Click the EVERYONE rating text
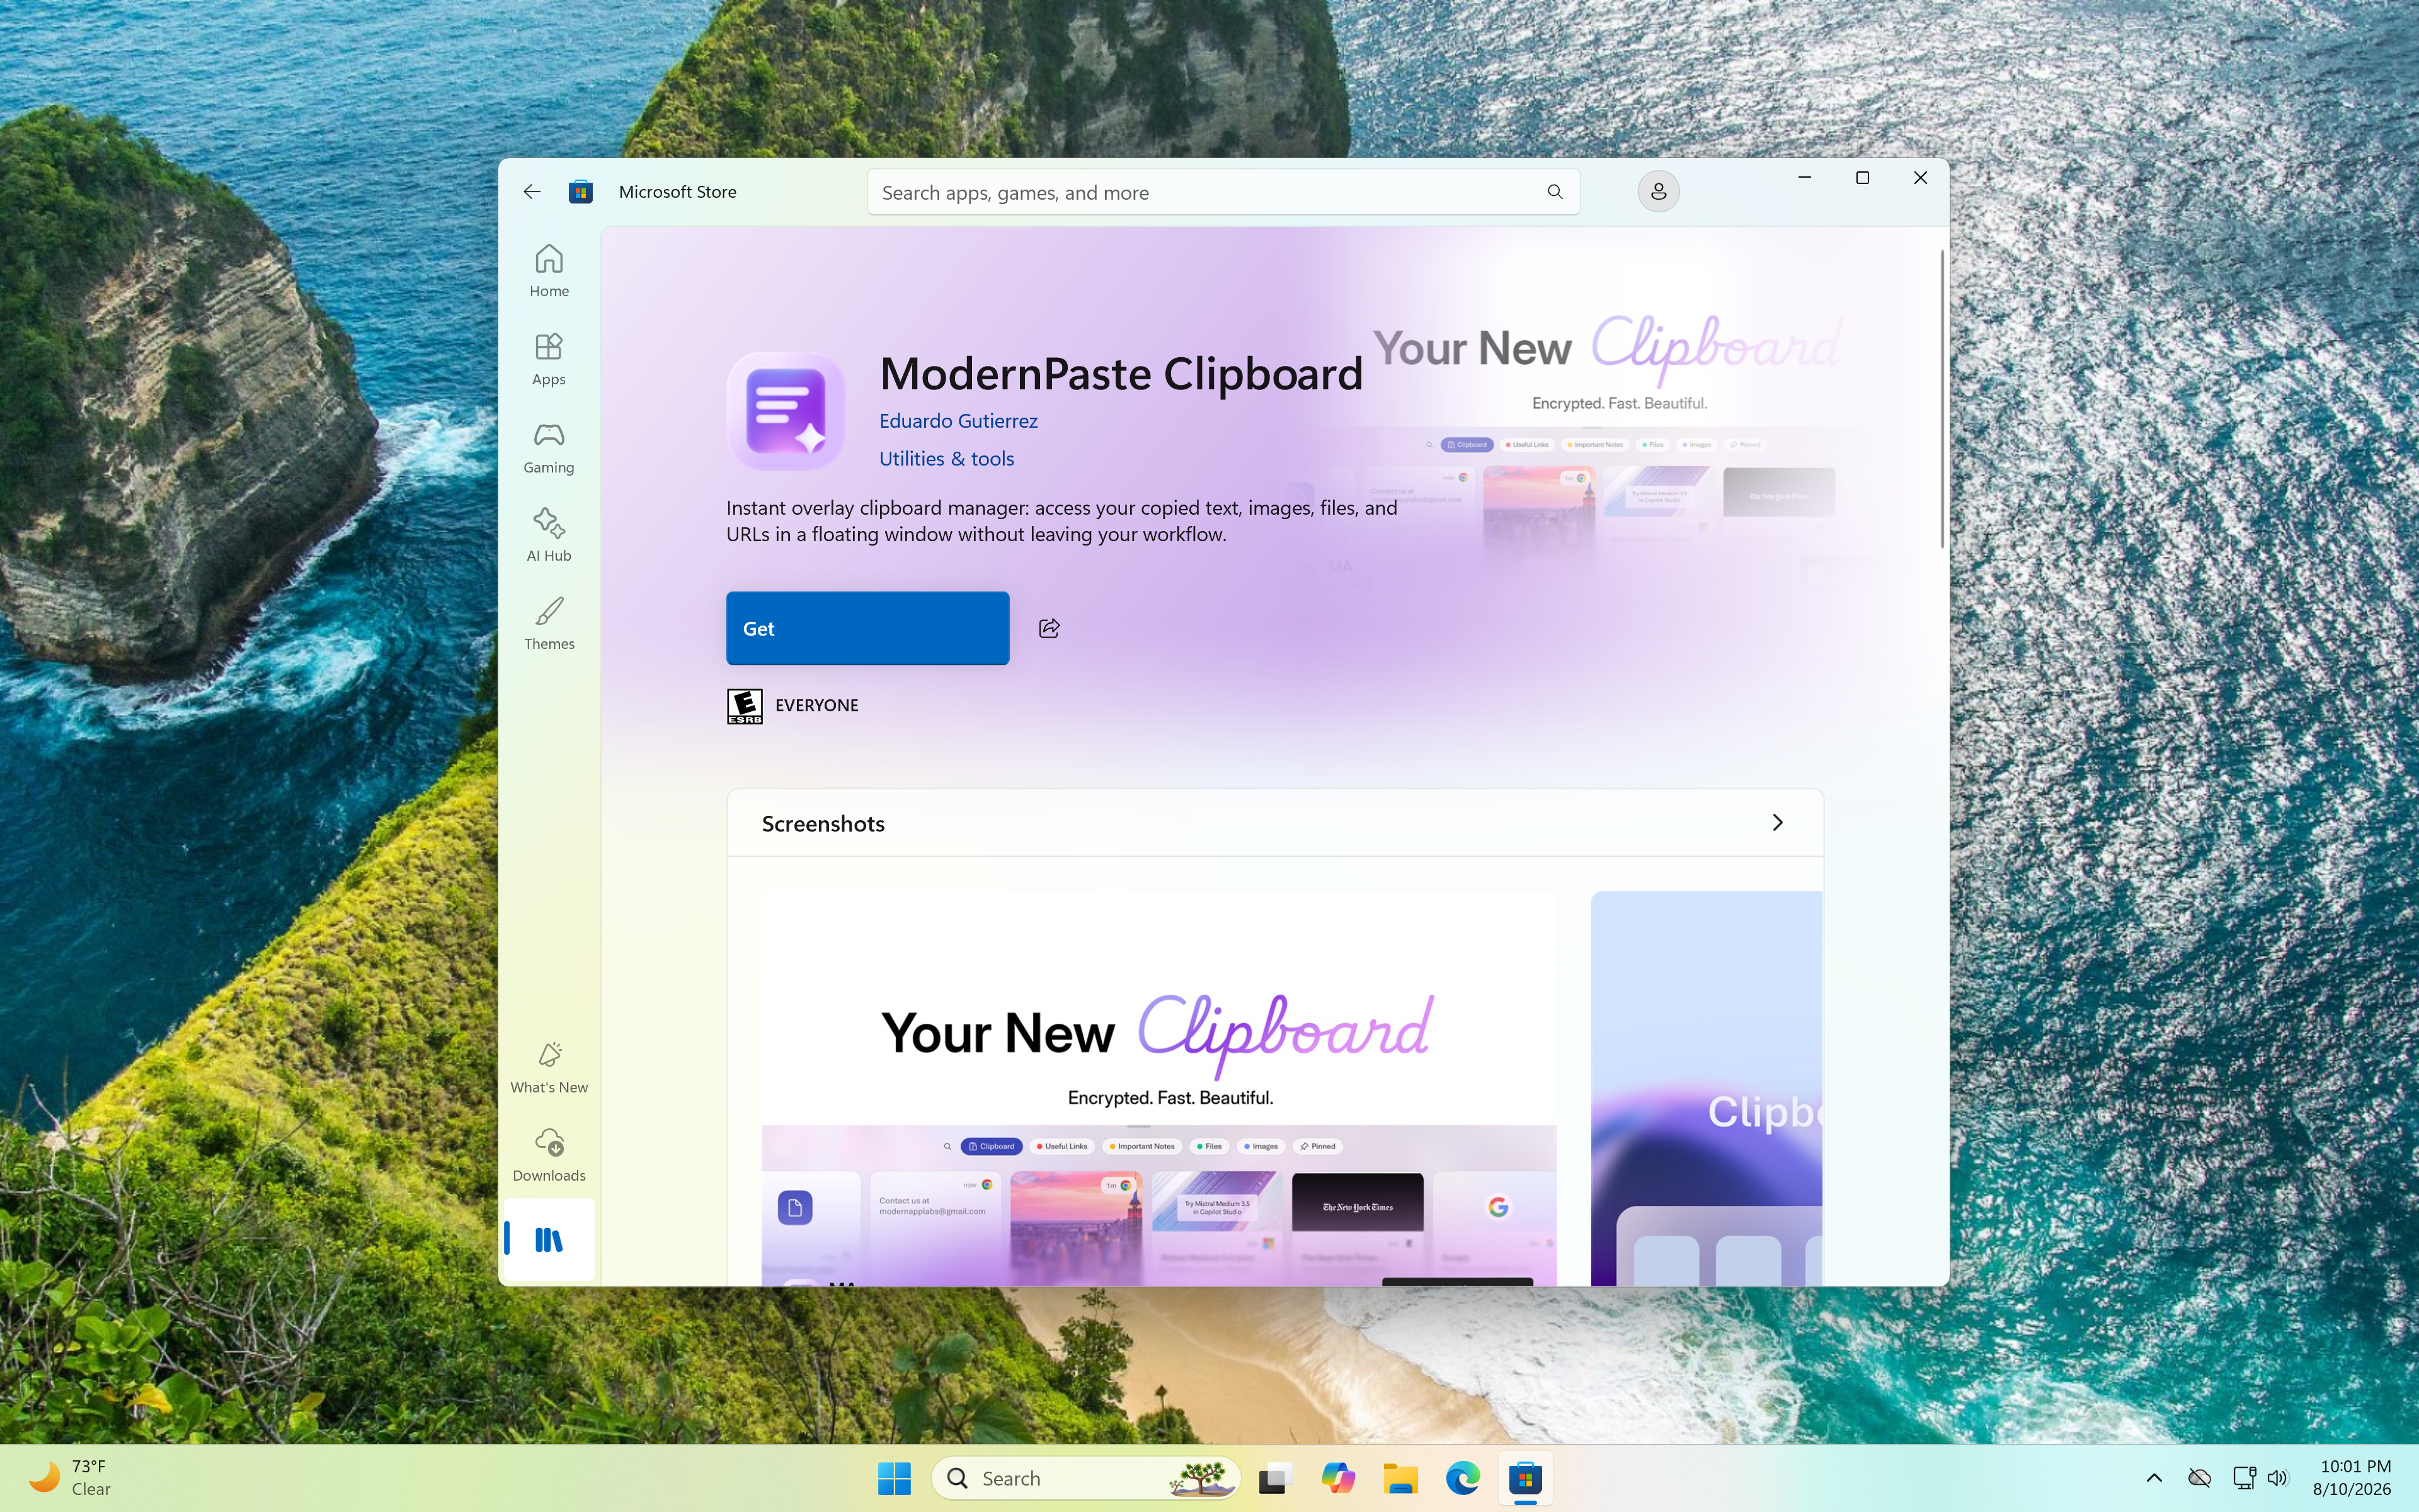The width and height of the screenshot is (2419, 1512). pos(816,705)
